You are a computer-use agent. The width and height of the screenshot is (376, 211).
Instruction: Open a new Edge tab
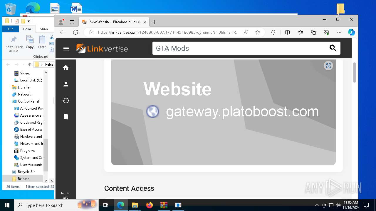pos(155,22)
